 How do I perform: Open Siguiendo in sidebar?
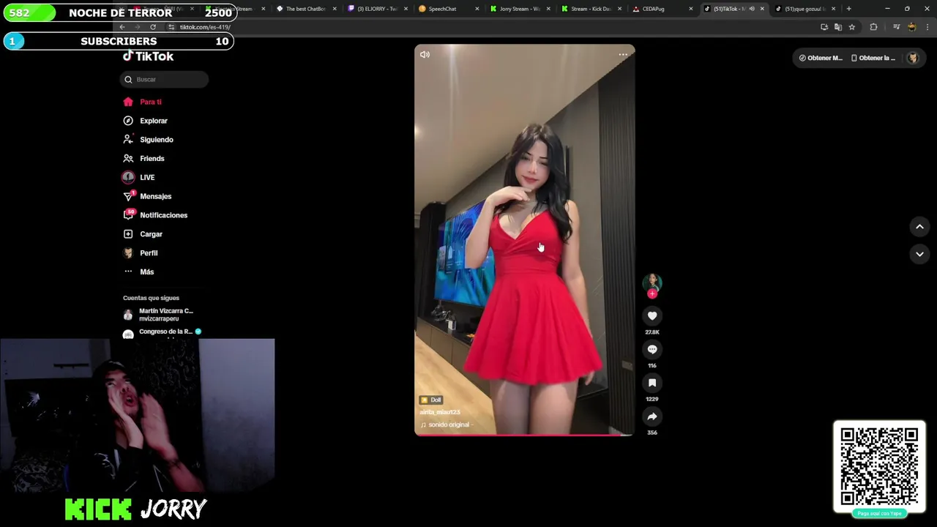(149, 140)
